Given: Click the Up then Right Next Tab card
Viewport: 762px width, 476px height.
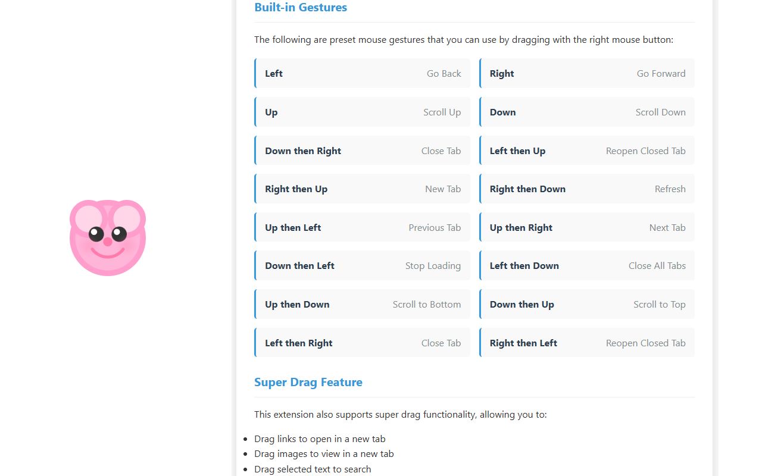Looking at the screenshot, I should click(587, 227).
